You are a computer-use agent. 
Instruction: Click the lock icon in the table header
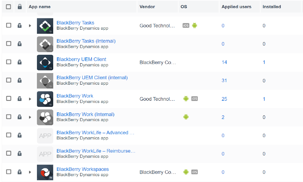click(20, 7)
